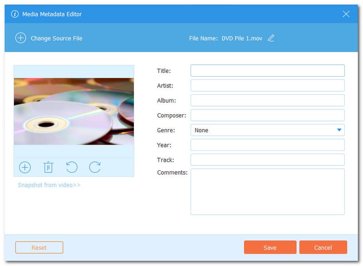Click the Track number field
The width and height of the screenshot is (363, 266).
click(x=267, y=160)
